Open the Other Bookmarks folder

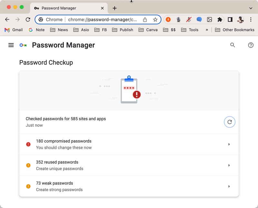click(x=235, y=30)
